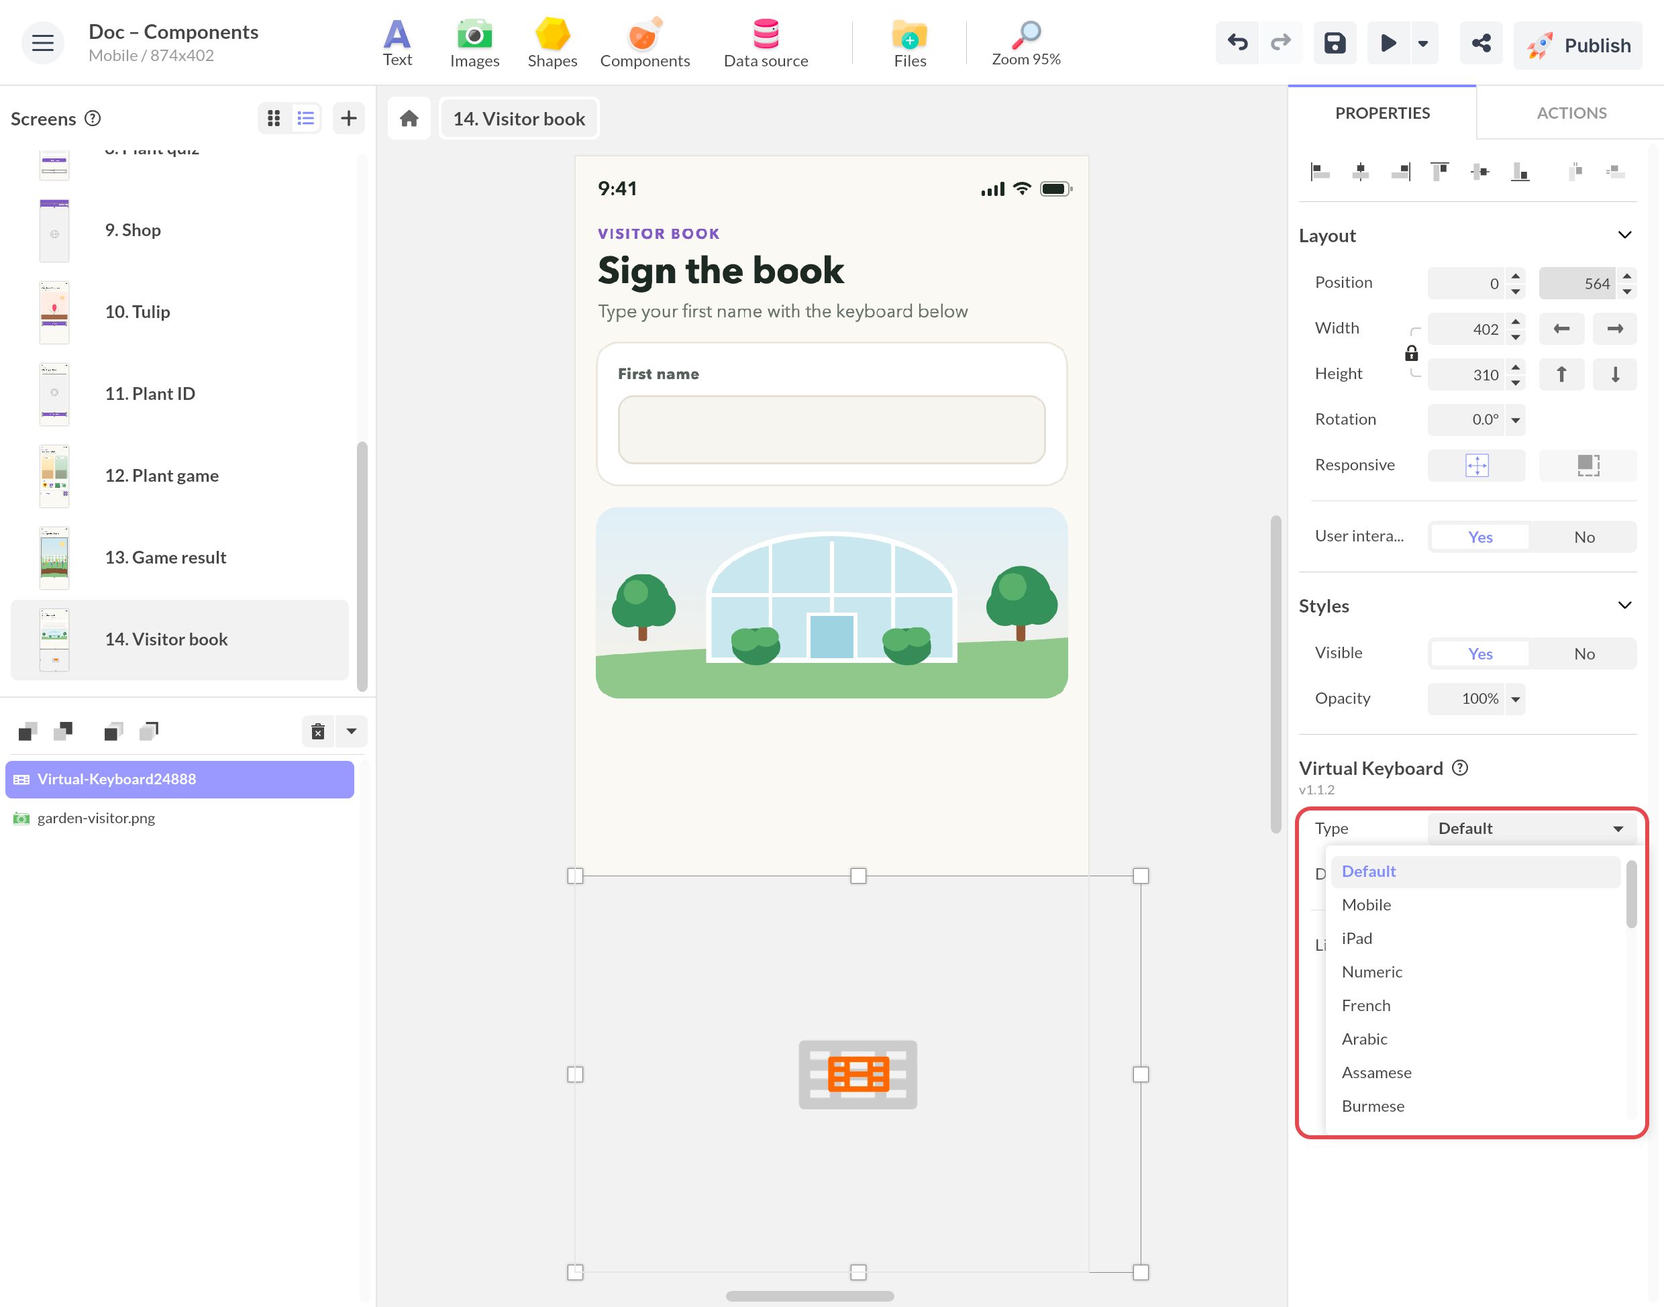The image size is (1664, 1307).
Task: Open the Data source panel
Action: click(x=765, y=43)
